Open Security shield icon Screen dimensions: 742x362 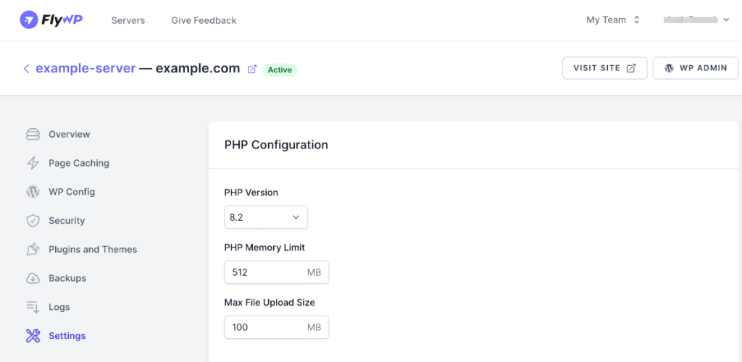[x=33, y=221]
